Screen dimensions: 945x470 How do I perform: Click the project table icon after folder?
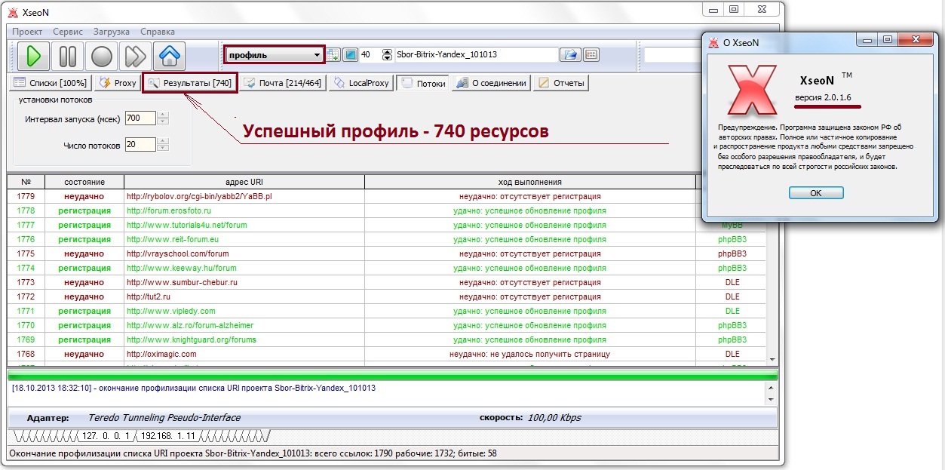[x=591, y=55]
